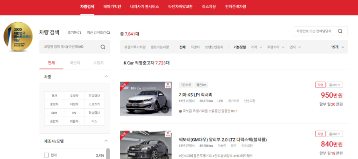Image resolution: width=358 pixels, height=159 pixels.
Task: Click the K Car 직영중고차 7,723대 heading
Action: (146, 63)
